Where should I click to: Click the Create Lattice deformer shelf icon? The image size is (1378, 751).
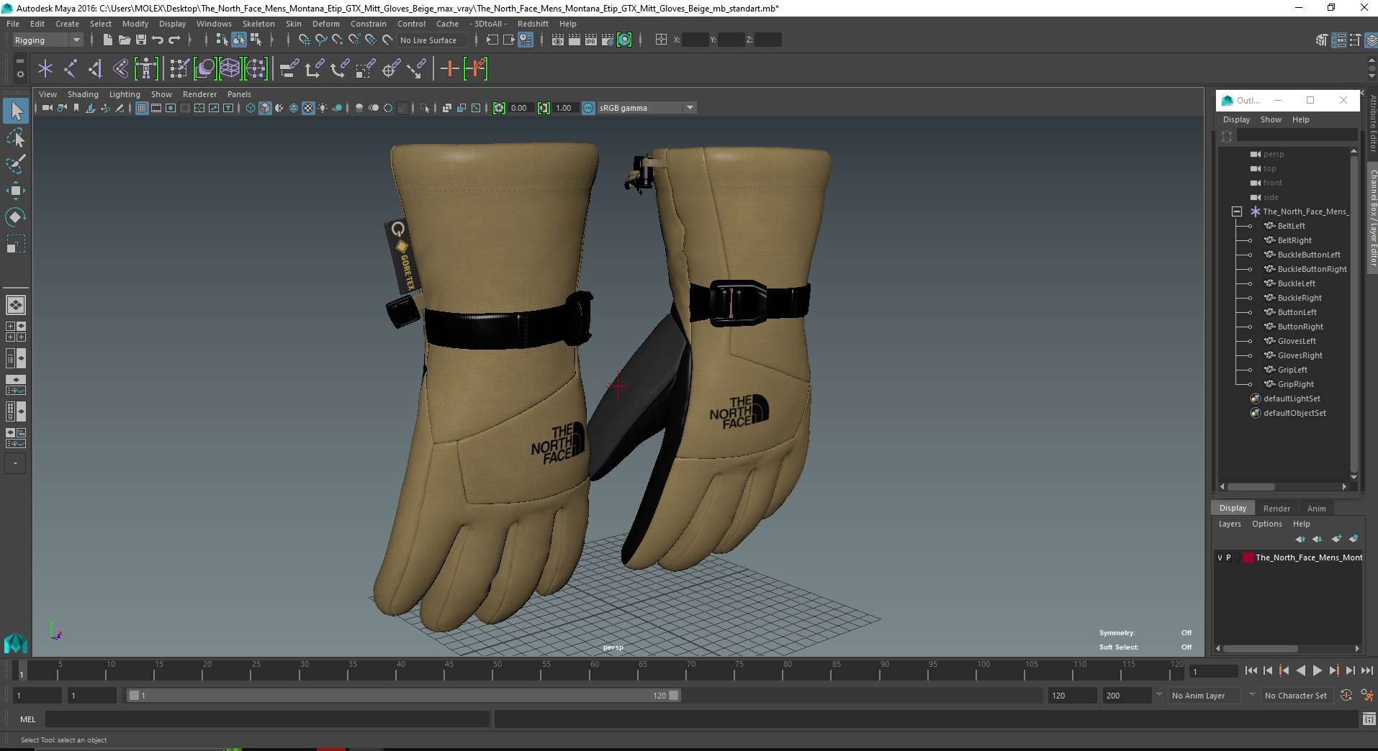pyautogui.click(x=230, y=69)
